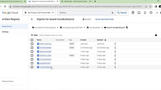Close the Digests for laravel-cloudbuild tab
Screen dimensions: 161x90
[57, 1]
